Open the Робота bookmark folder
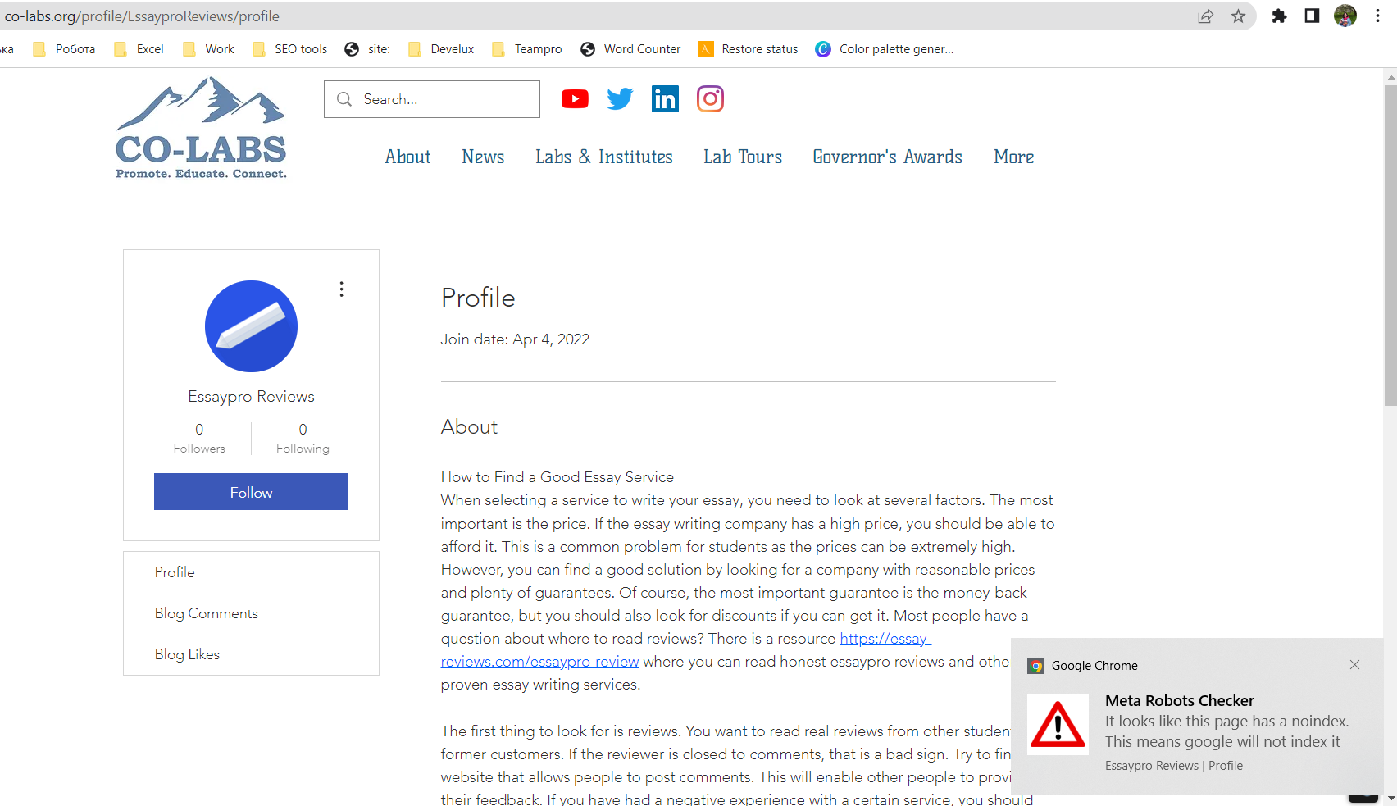 coord(64,49)
